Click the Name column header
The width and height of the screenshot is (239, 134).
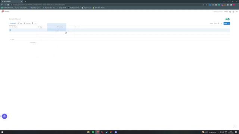[x=23, y=27]
